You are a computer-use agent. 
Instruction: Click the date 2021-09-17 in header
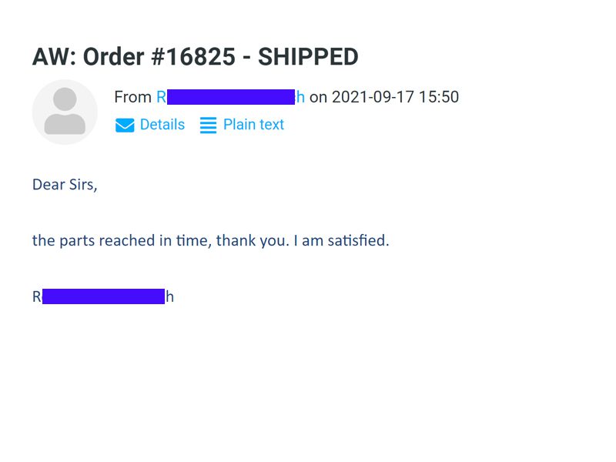pos(373,97)
